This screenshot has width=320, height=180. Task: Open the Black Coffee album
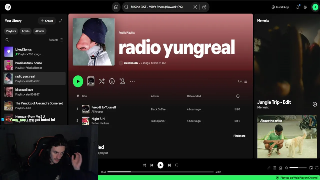pos(158,109)
